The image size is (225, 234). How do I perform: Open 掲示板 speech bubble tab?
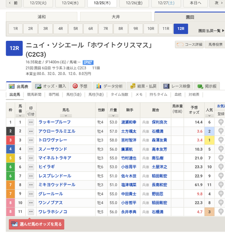click(x=207, y=86)
